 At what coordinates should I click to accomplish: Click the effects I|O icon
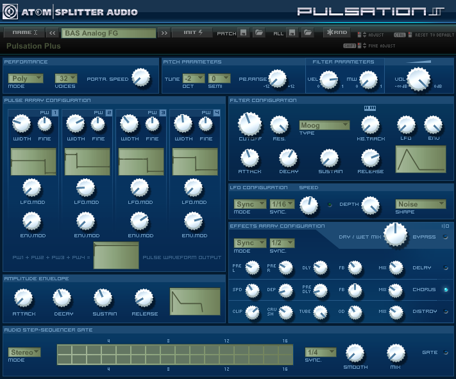[445, 226]
